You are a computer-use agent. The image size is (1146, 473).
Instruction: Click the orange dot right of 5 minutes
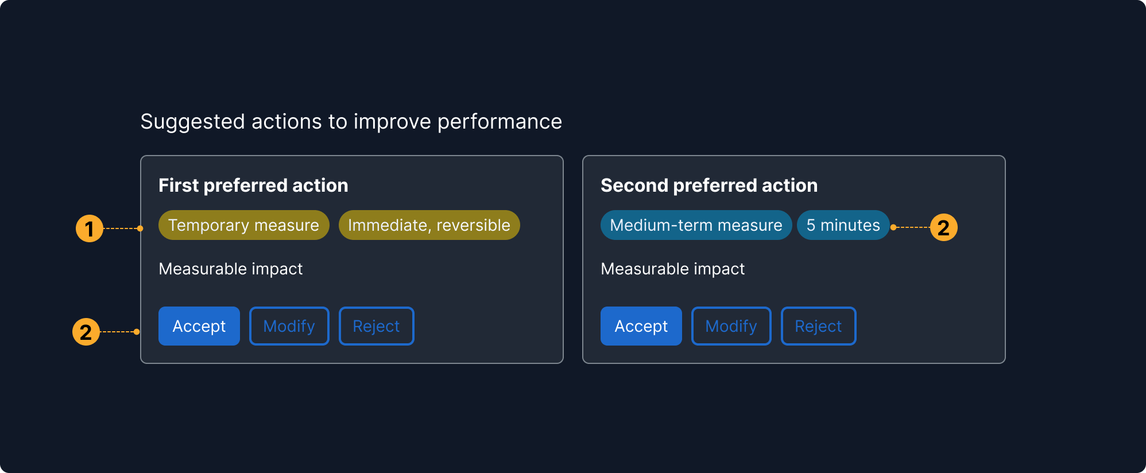tap(893, 227)
